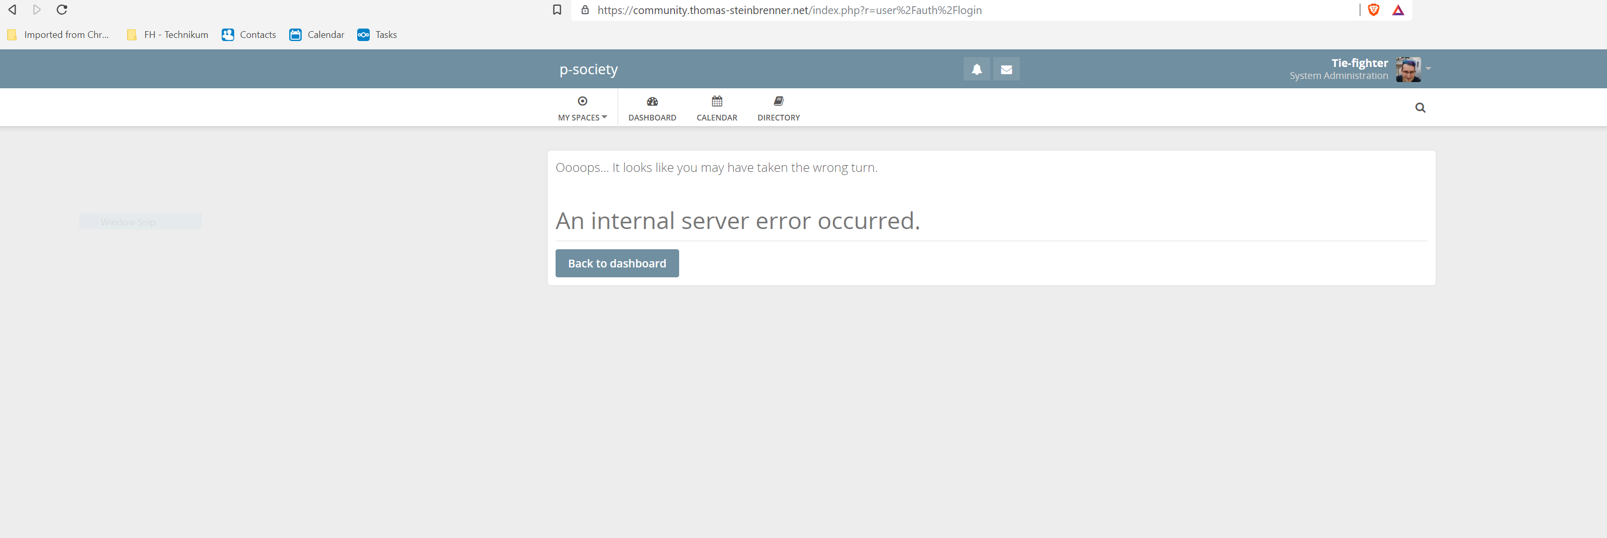Open the notifications bell
The image size is (1607, 538).
pyautogui.click(x=976, y=69)
